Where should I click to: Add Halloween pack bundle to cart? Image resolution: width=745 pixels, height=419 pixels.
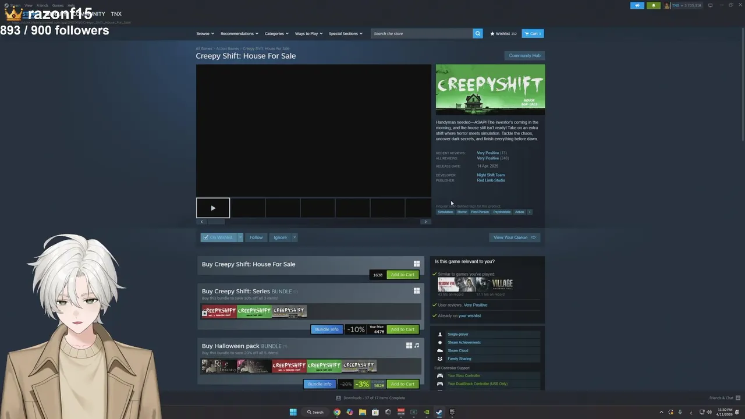(x=403, y=384)
